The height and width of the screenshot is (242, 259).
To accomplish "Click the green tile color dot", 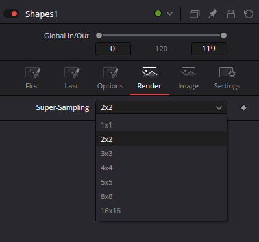I will (158, 14).
